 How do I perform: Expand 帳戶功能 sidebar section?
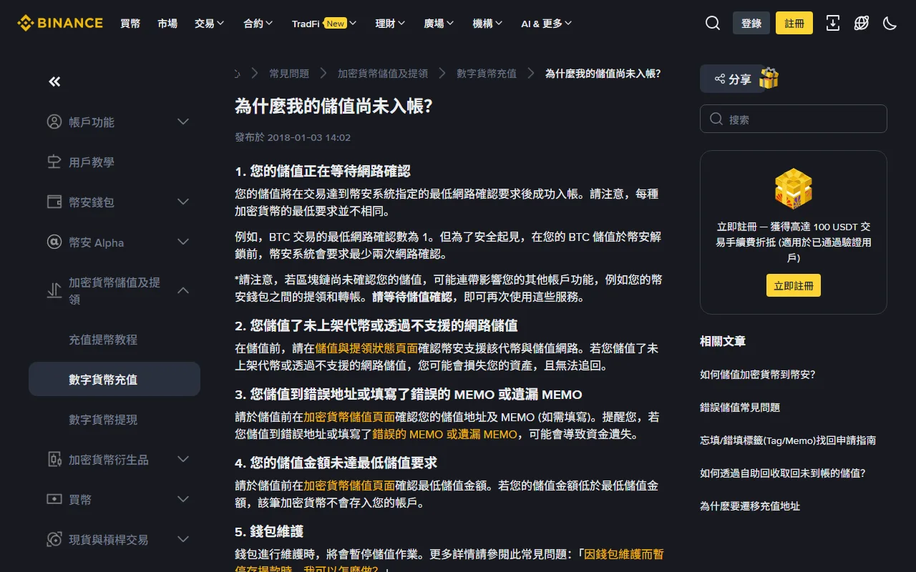183,122
